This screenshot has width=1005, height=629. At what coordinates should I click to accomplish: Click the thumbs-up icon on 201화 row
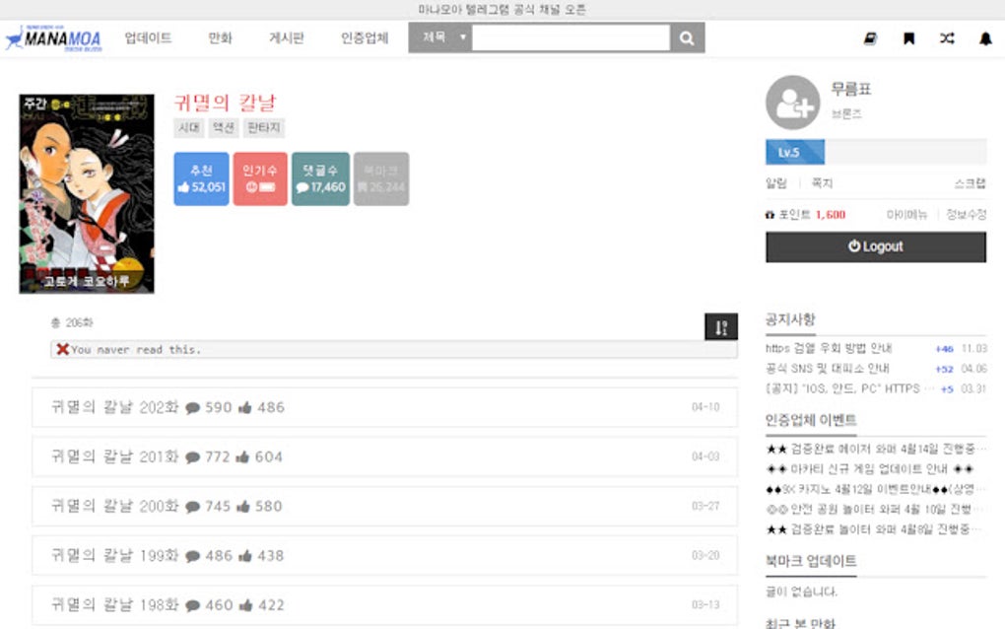click(242, 457)
